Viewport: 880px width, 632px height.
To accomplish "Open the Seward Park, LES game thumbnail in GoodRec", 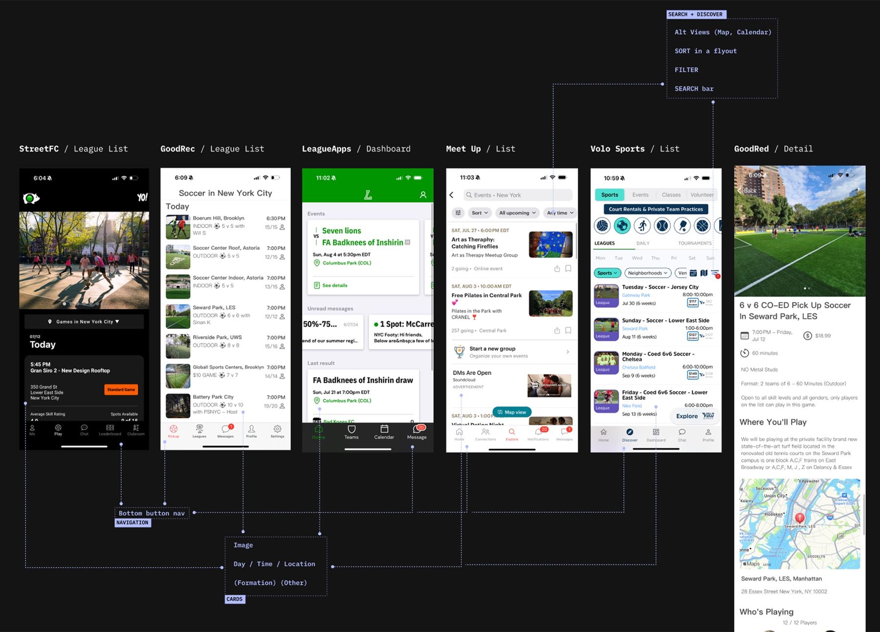I will pos(178,316).
